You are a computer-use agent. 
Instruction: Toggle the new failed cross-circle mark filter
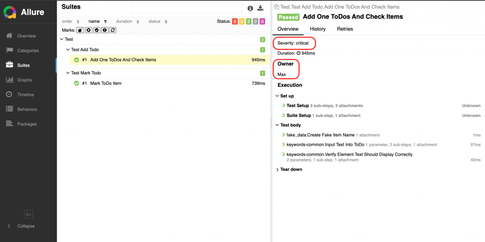click(x=89, y=30)
